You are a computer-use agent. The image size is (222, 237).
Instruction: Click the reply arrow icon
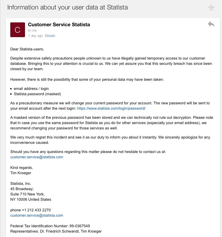pyautogui.click(x=211, y=24)
